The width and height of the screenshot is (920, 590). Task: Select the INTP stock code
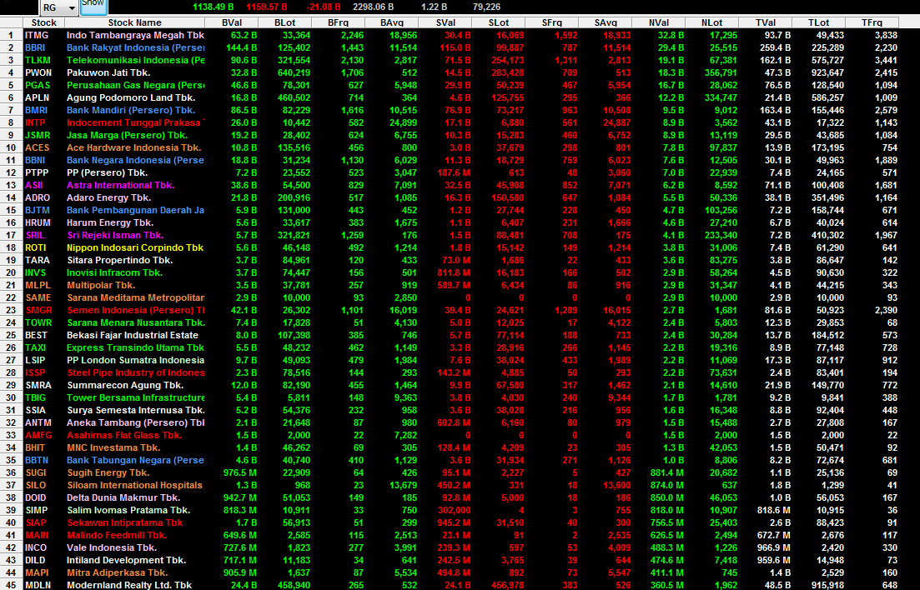click(x=35, y=122)
